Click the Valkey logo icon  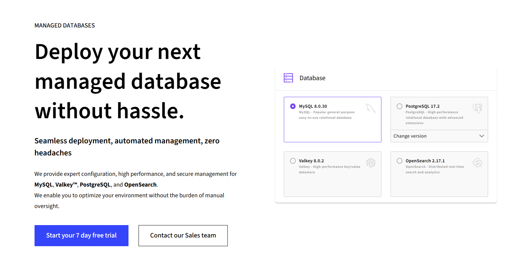tap(370, 163)
